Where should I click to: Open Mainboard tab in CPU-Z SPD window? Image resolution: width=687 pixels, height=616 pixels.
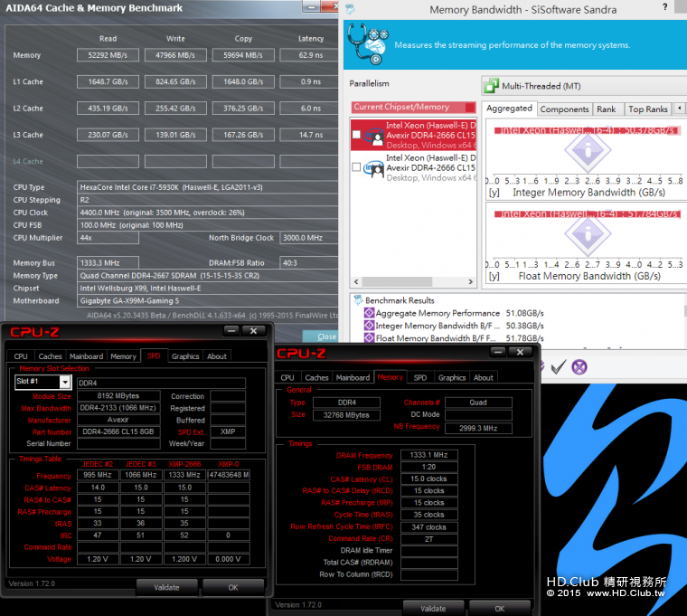point(86,356)
